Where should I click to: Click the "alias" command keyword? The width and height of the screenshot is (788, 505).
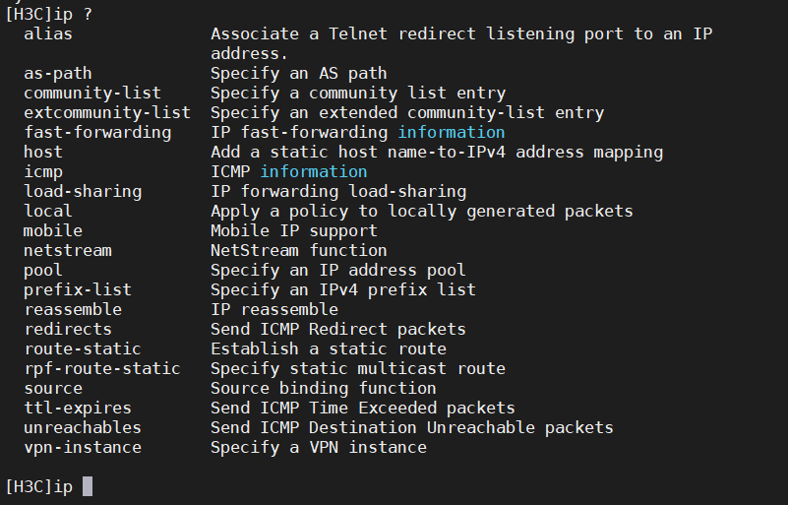[48, 33]
